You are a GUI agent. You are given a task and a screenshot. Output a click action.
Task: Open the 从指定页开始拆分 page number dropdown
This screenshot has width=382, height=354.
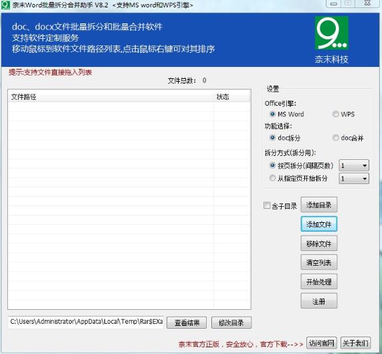coord(354,179)
